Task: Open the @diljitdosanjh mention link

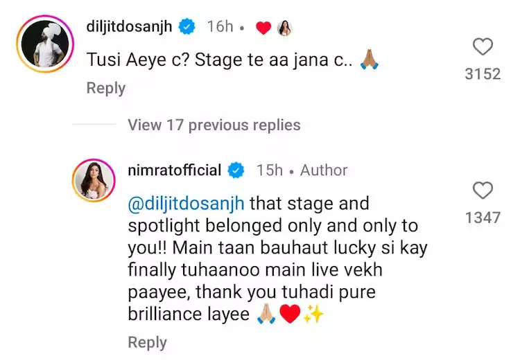Action: tap(186, 204)
